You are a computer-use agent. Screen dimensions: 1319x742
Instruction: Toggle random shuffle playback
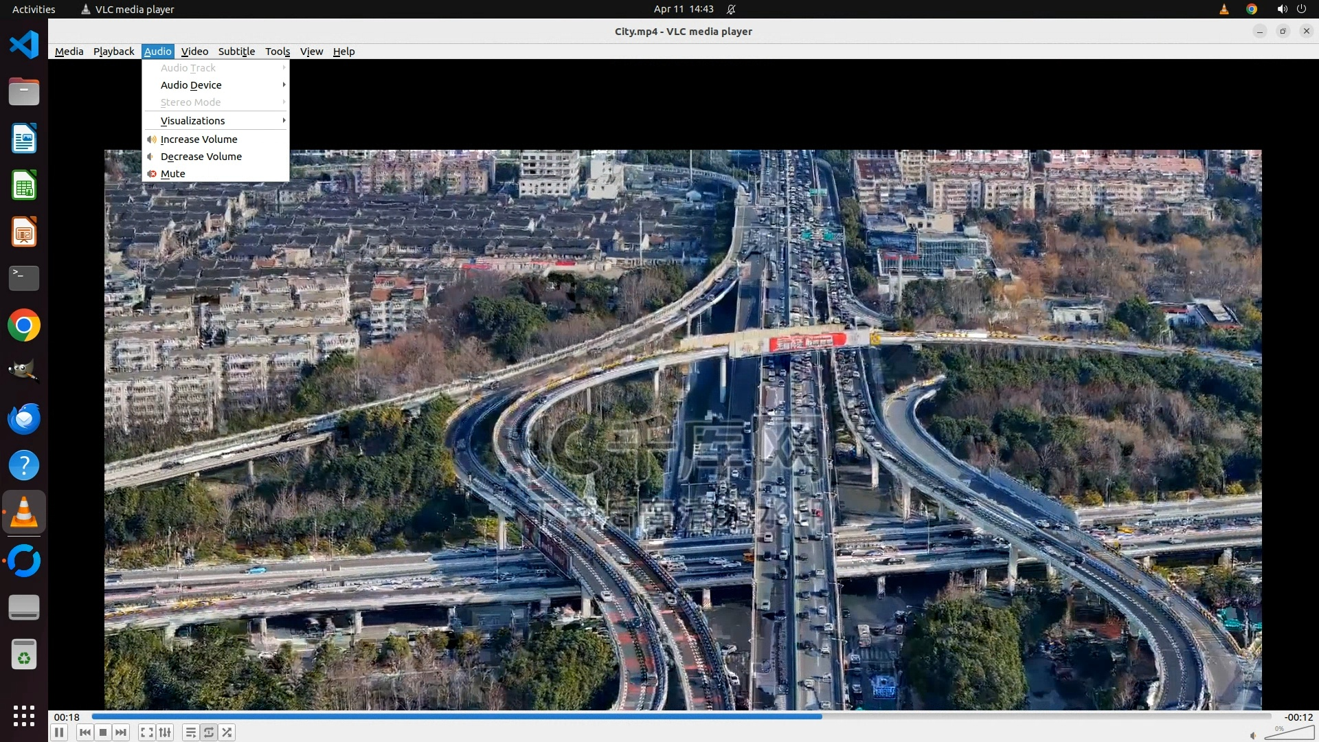click(227, 732)
